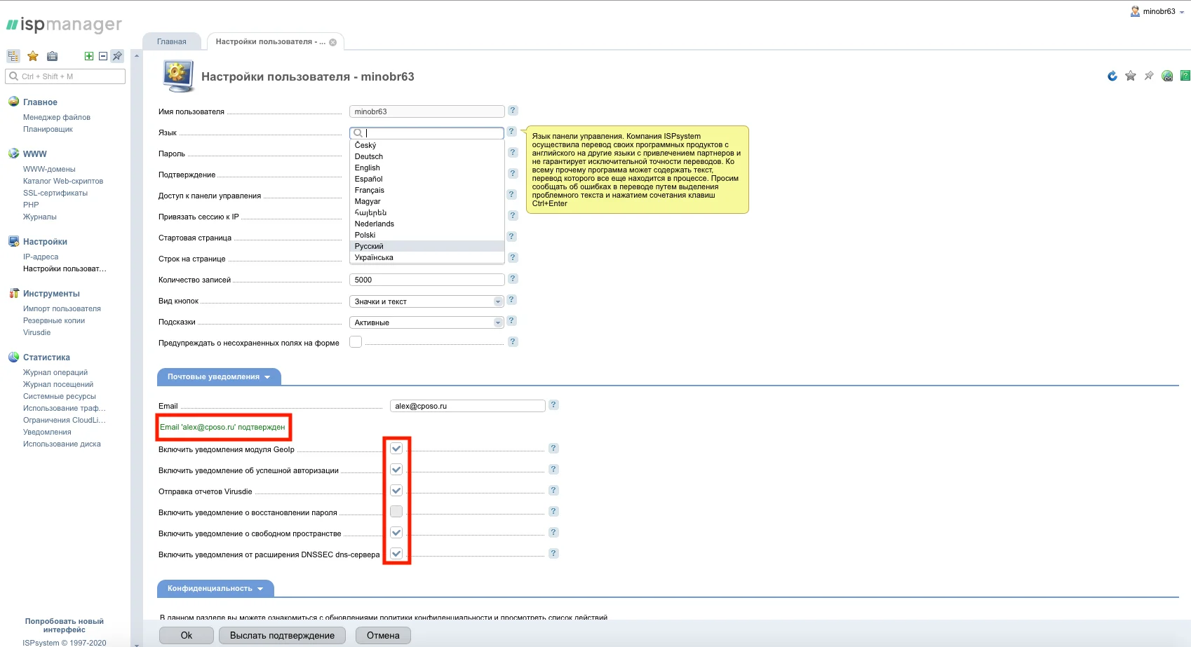
Task: Click the blue refresh arrow icon
Action: click(1112, 76)
